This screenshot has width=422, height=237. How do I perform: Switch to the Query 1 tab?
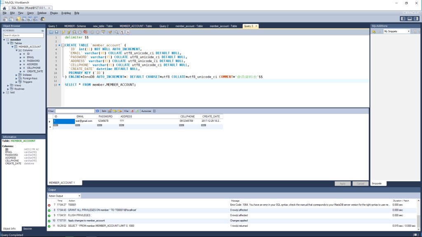(53, 26)
